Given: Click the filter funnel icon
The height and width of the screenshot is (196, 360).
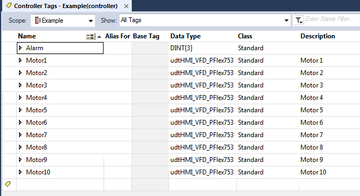Looking at the screenshot, I should [x=299, y=21].
